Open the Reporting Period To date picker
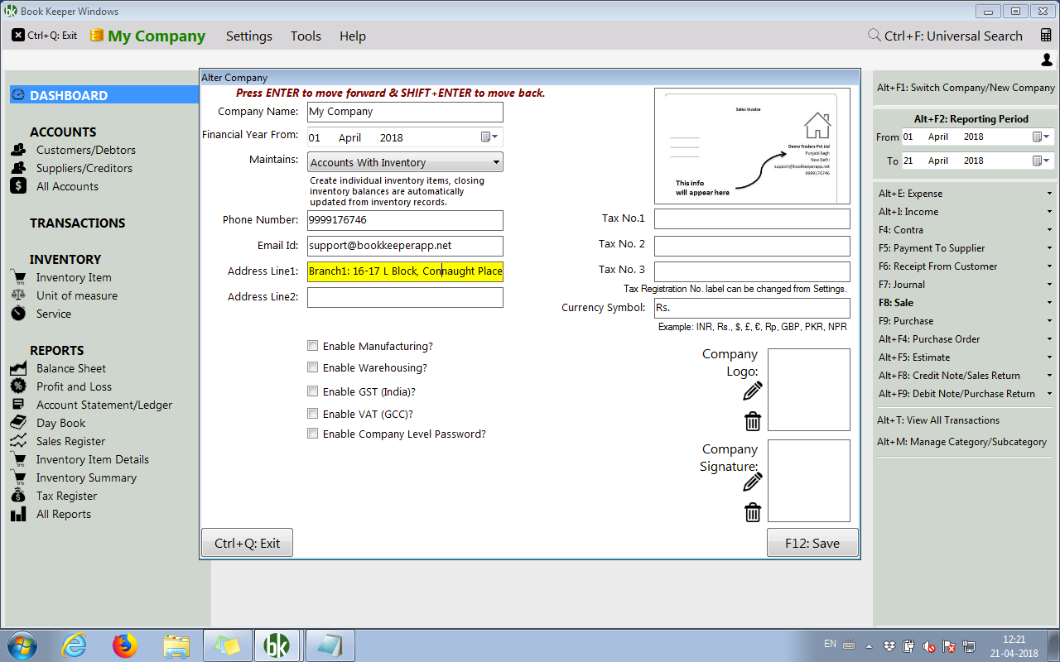The width and height of the screenshot is (1060, 662). click(x=1041, y=161)
